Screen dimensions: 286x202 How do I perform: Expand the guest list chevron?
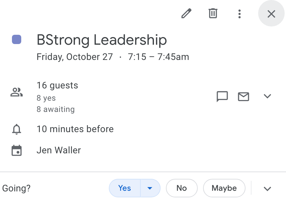pyautogui.click(x=267, y=96)
